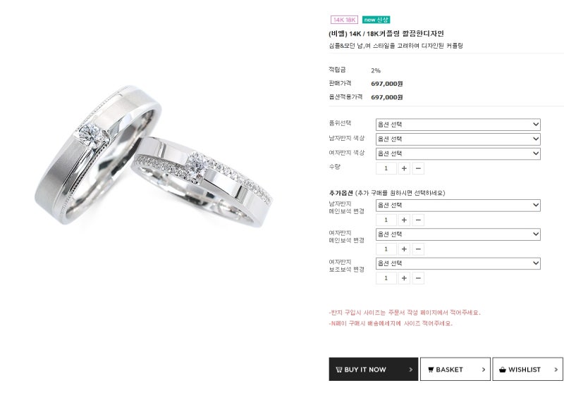
Task: Click minus for women's side stone quantity
Action: [x=418, y=278]
